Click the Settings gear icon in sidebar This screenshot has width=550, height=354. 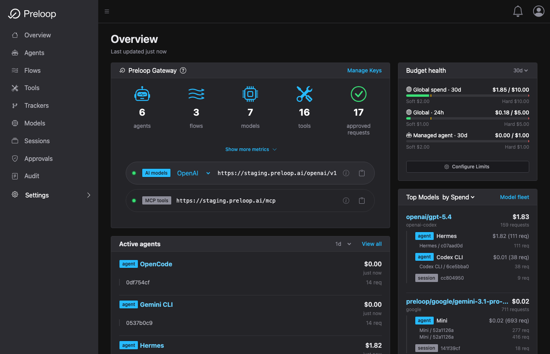pyautogui.click(x=15, y=195)
